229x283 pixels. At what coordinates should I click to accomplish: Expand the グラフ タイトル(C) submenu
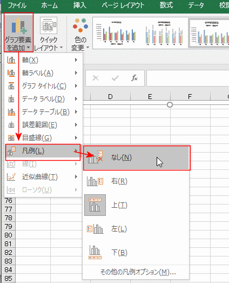click(43, 86)
